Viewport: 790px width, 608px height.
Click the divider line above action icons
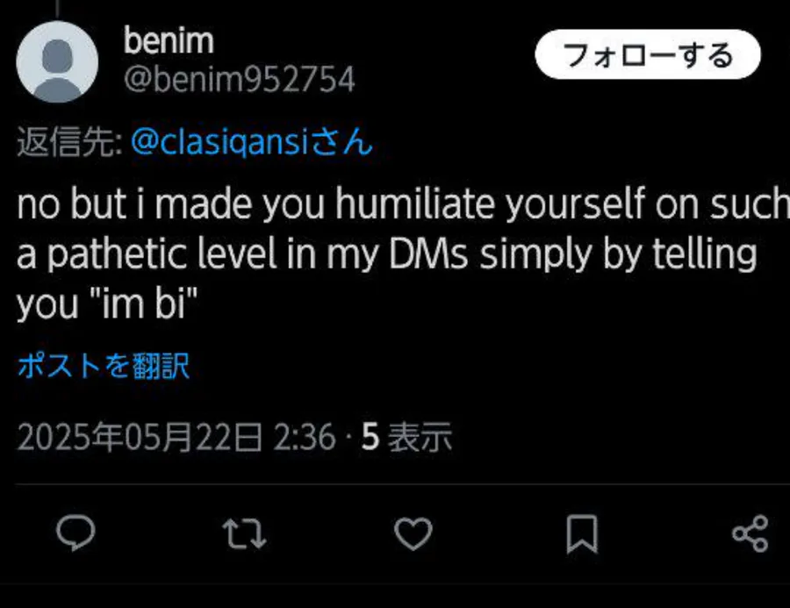[x=395, y=483]
